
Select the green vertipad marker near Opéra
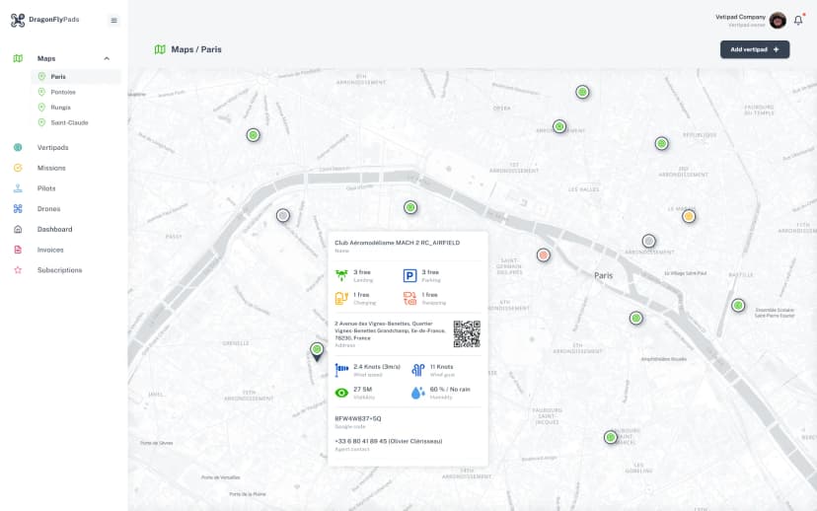559,126
